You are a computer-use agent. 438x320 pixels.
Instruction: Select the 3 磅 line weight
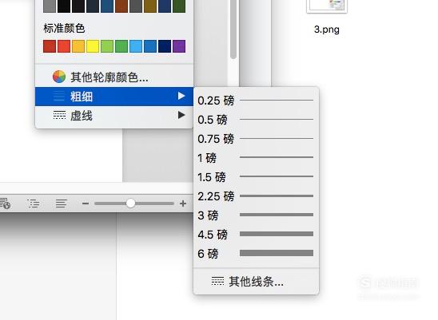point(256,215)
